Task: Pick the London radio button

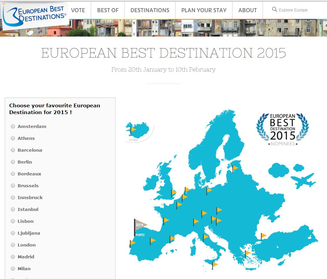Action: [x=13, y=245]
